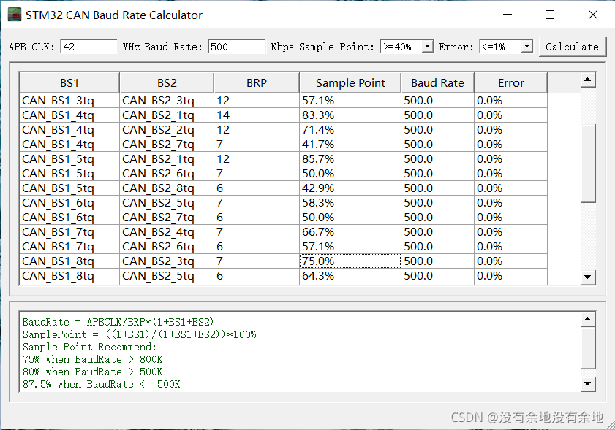The height and width of the screenshot is (430, 615).
Task: Sort by the BS2 column header
Action: tap(167, 82)
